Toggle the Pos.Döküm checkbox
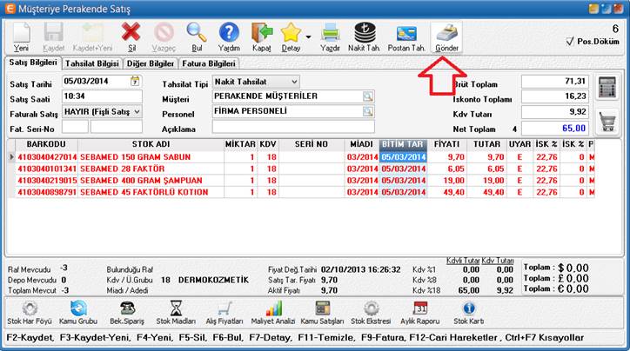Image resolution: width=630 pixels, height=351 pixels. [569, 40]
